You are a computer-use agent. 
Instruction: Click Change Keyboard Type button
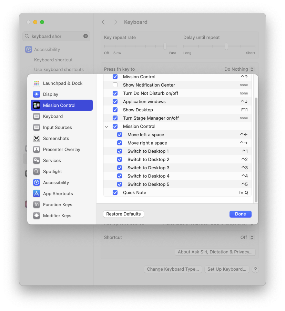tap(173, 269)
